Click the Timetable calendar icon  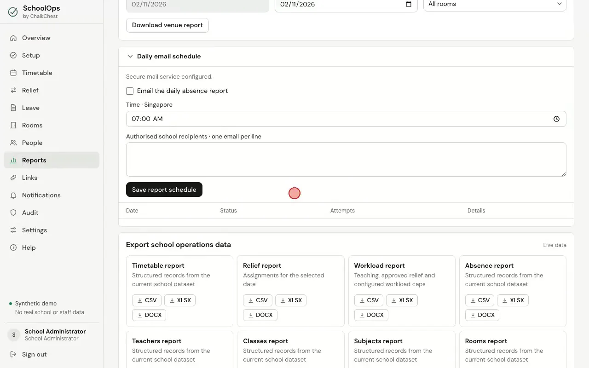tap(13, 73)
